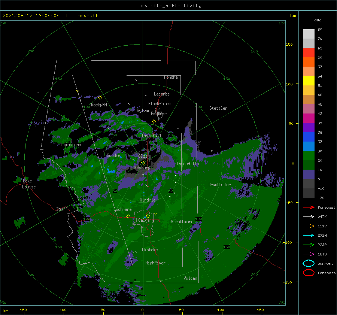The width and height of the screenshot is (337, 315).
Task: Click the Composite_Reflectivity title
Action: click(168, 6)
